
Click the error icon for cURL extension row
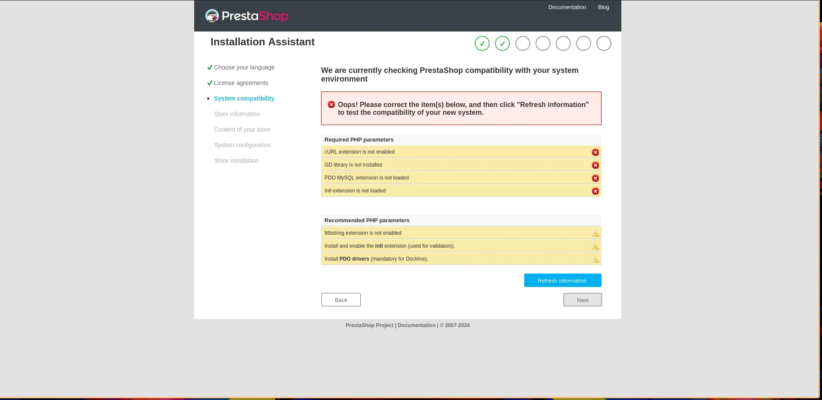[x=595, y=152]
